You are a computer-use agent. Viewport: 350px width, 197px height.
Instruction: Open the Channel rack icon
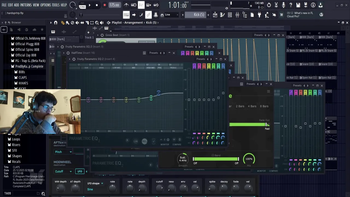point(230,15)
